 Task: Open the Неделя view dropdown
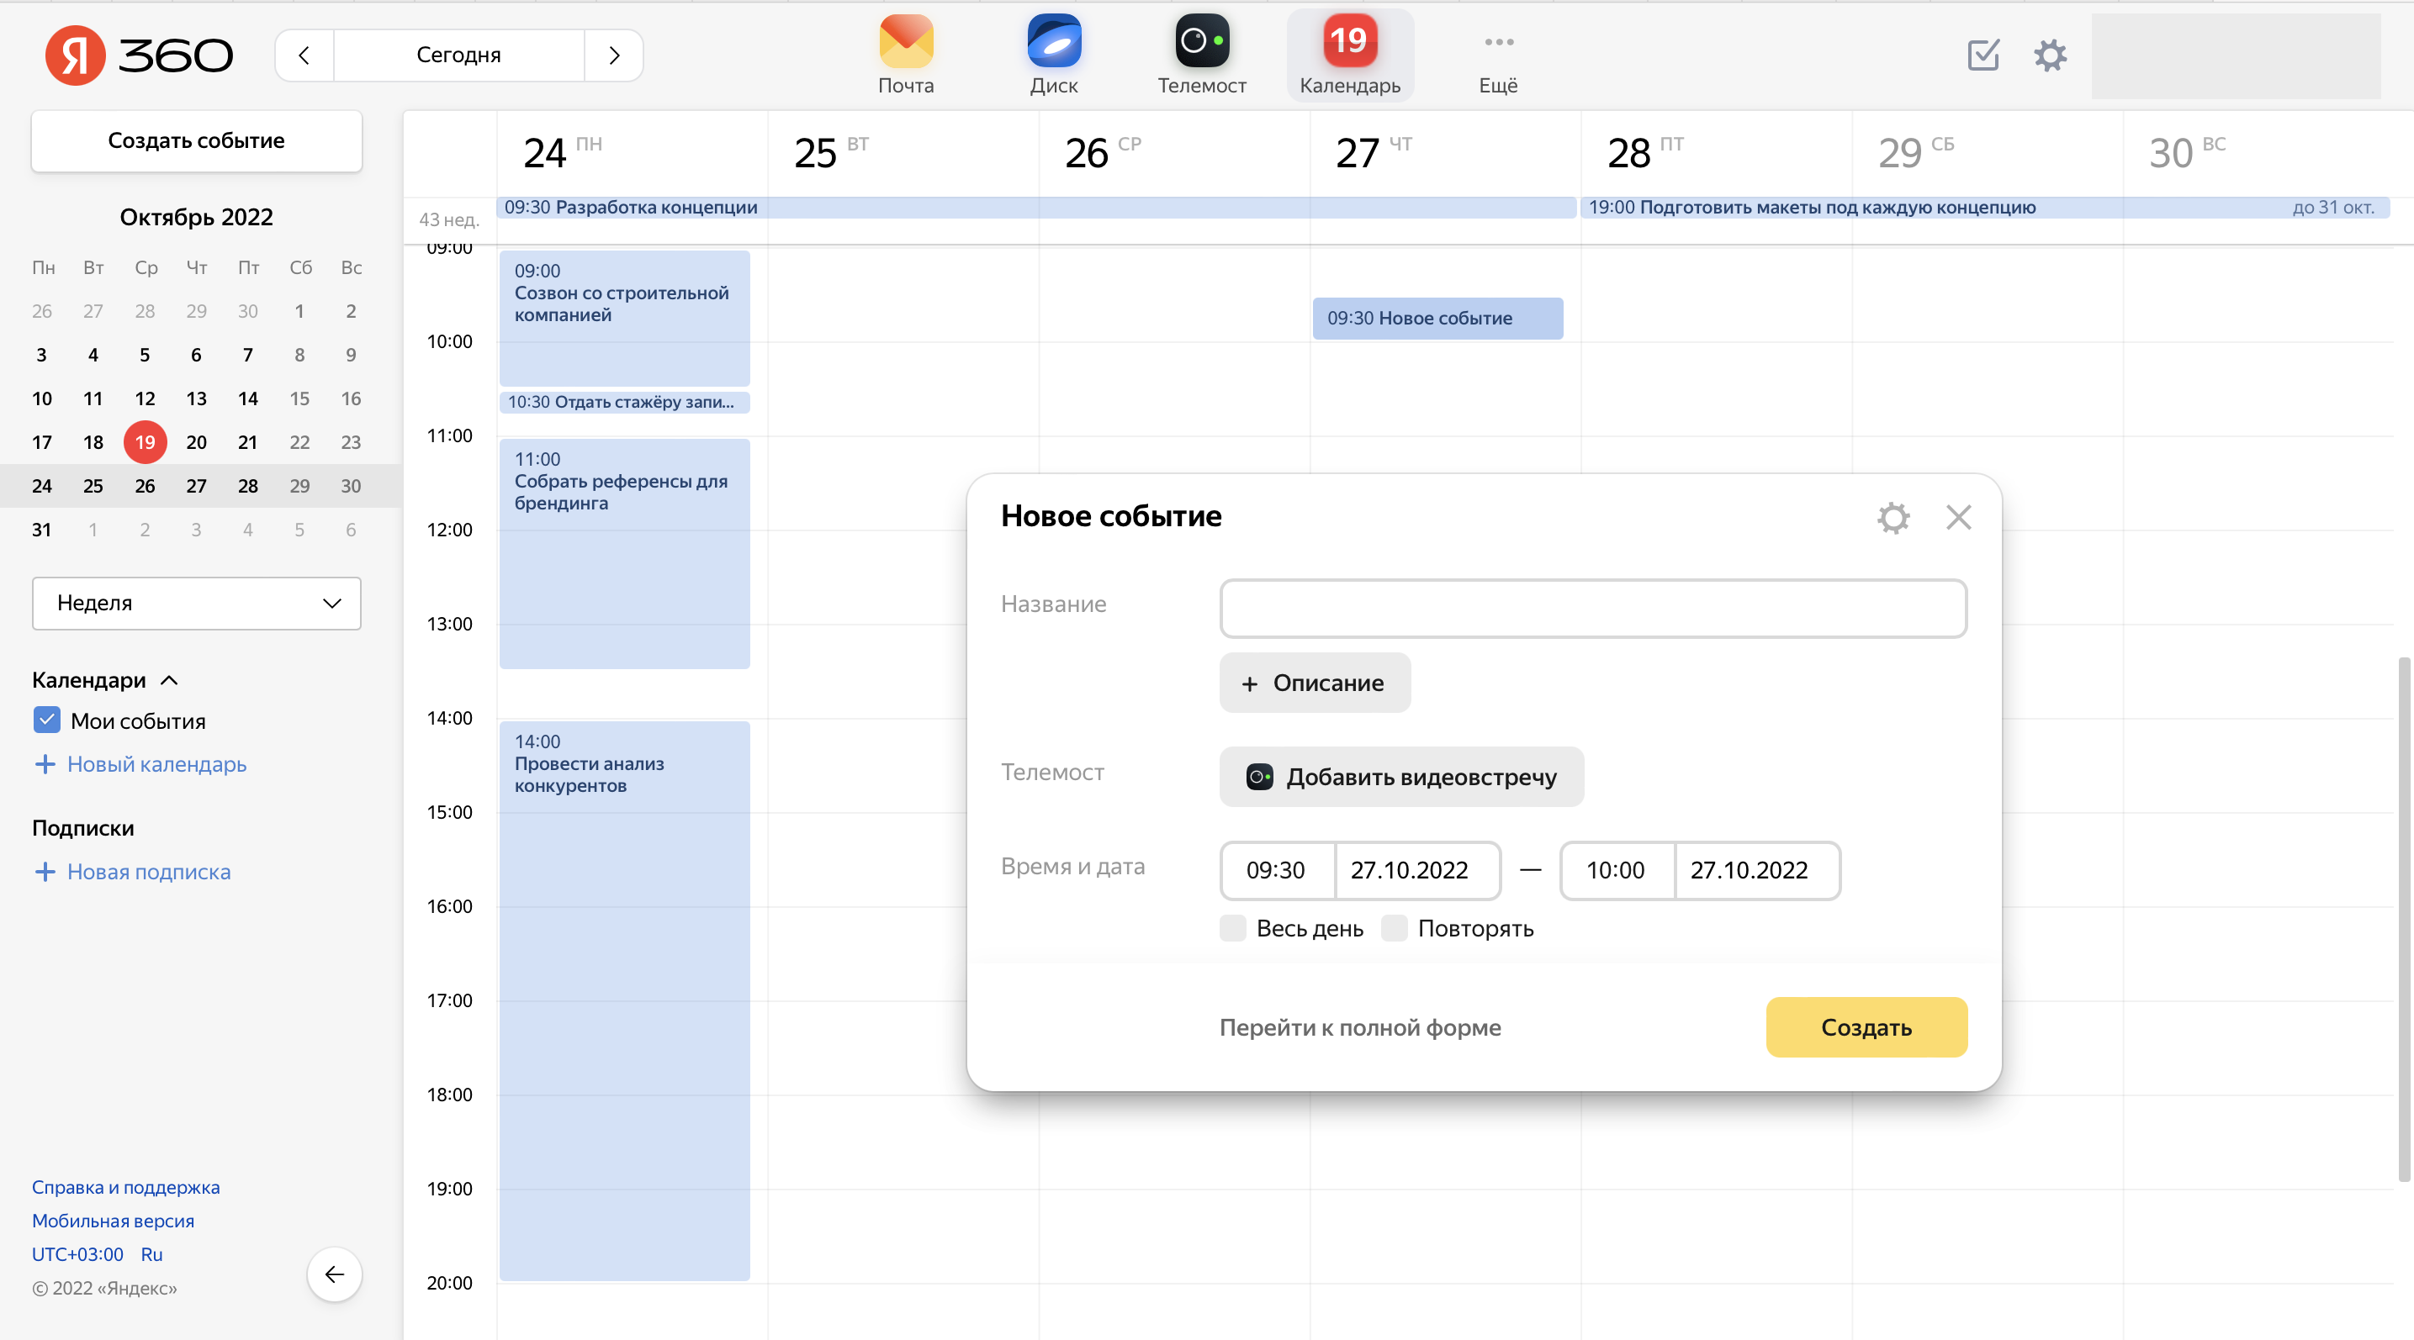point(197,603)
